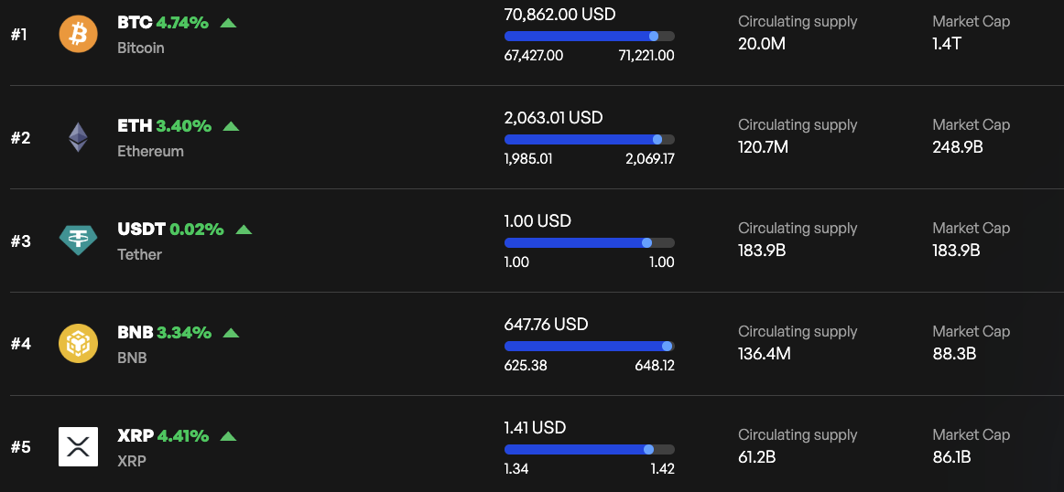The height and width of the screenshot is (492, 1064).
Task: Click Bitcoin's 1.4T Market Cap value
Action: tap(947, 43)
